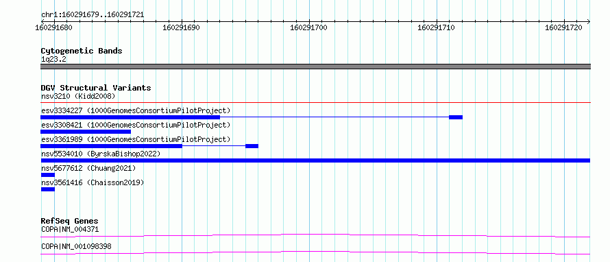Click ruler position label 160291720
This screenshot has height=262, width=610.
point(563,27)
